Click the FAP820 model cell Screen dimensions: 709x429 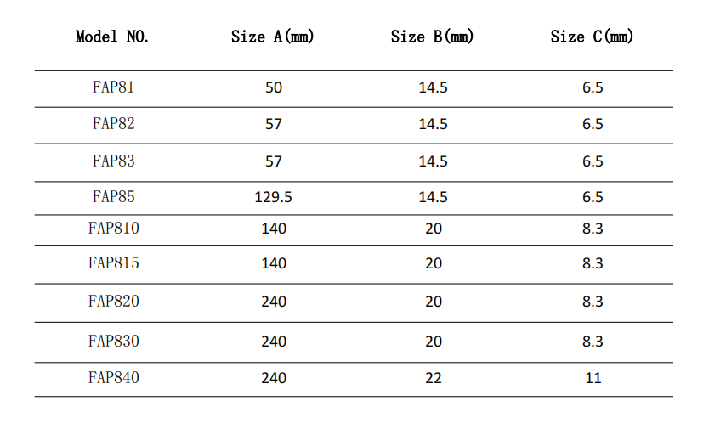[x=114, y=301]
